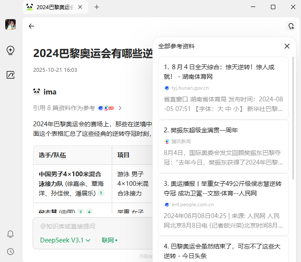Open a new tab with plus button
Screen dimensions: 301x262
coord(97,7)
